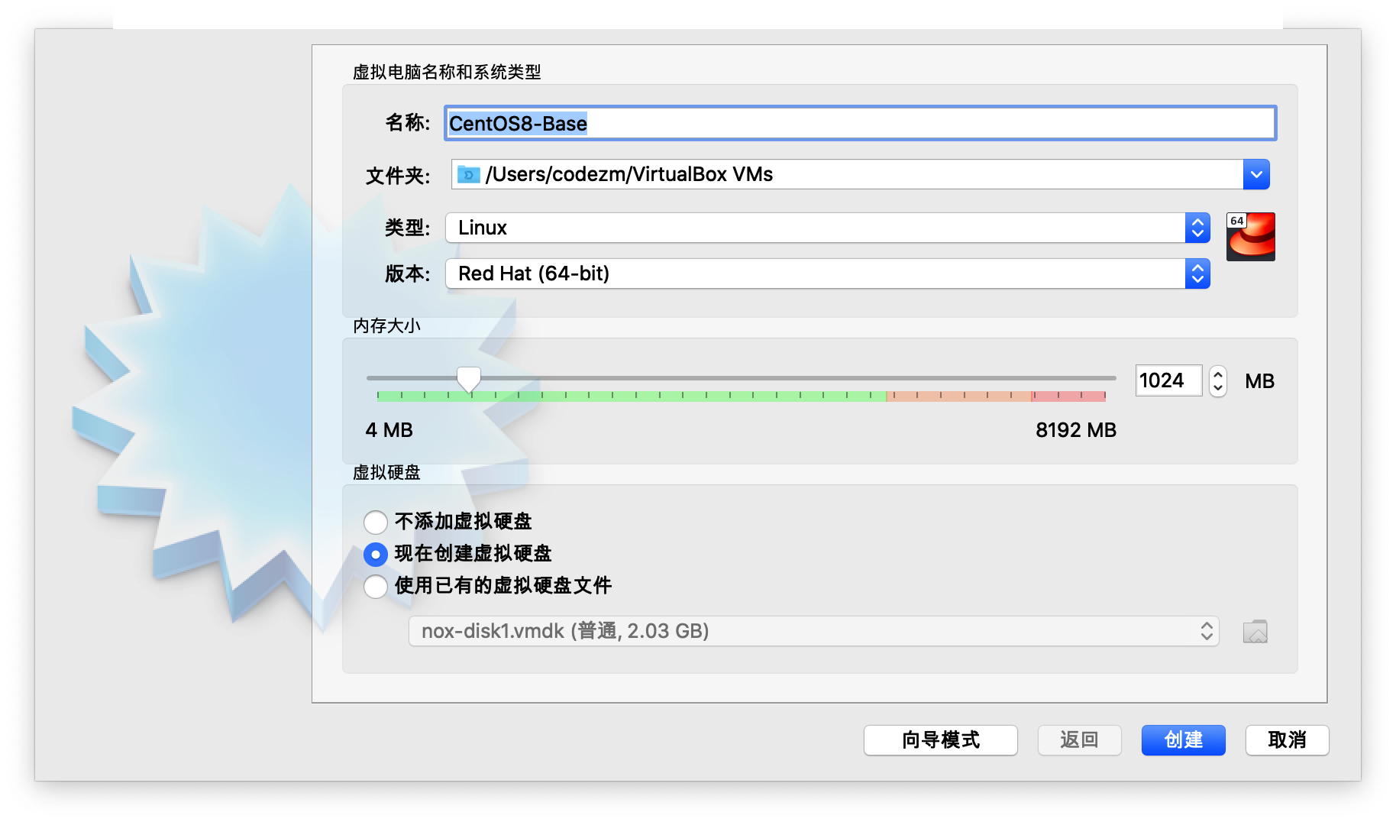Click the 名称 text field containing CentOS8-Base

tap(859, 123)
